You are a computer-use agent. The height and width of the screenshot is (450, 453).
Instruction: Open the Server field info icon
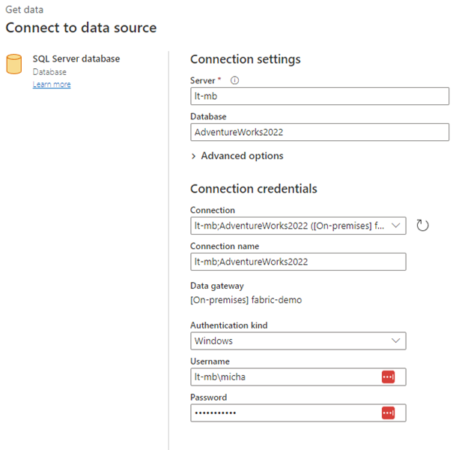click(234, 80)
